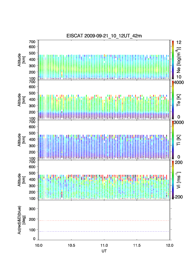
Task: Click the ion velocity data panel
Action: [104, 180]
